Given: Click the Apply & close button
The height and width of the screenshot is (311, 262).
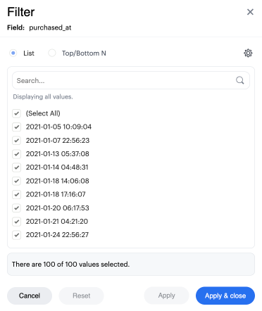Looking at the screenshot, I should tap(225, 296).
